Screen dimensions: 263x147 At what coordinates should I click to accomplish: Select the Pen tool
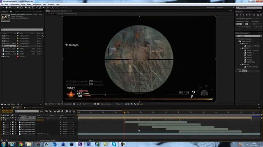(29, 7)
